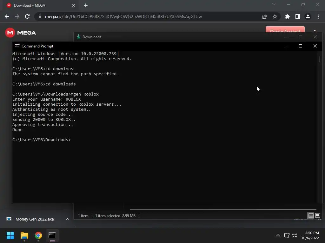This screenshot has width=325, height=243.
Task: Close the Download - MEGA tab
Action: (74, 5)
